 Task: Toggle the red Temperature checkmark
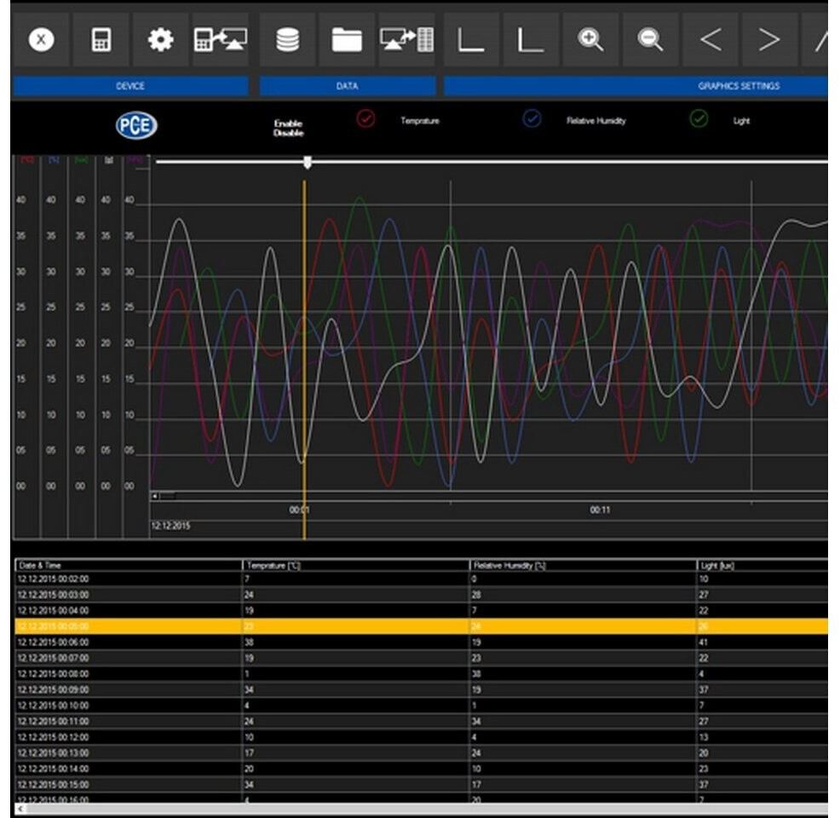(365, 119)
